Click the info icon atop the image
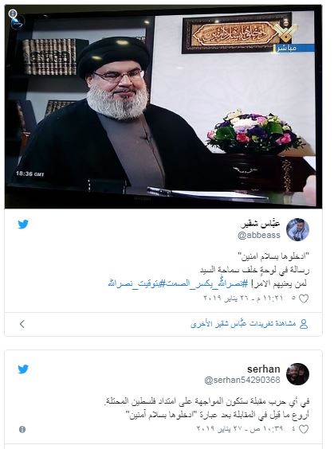The width and height of the screenshot is (334, 449). click(12, 14)
